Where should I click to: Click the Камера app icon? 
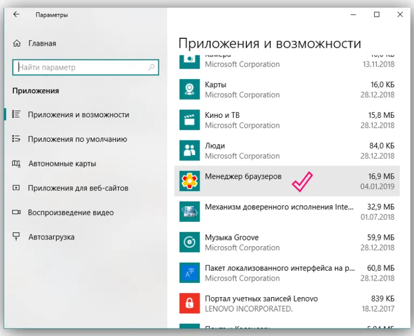pos(190,62)
